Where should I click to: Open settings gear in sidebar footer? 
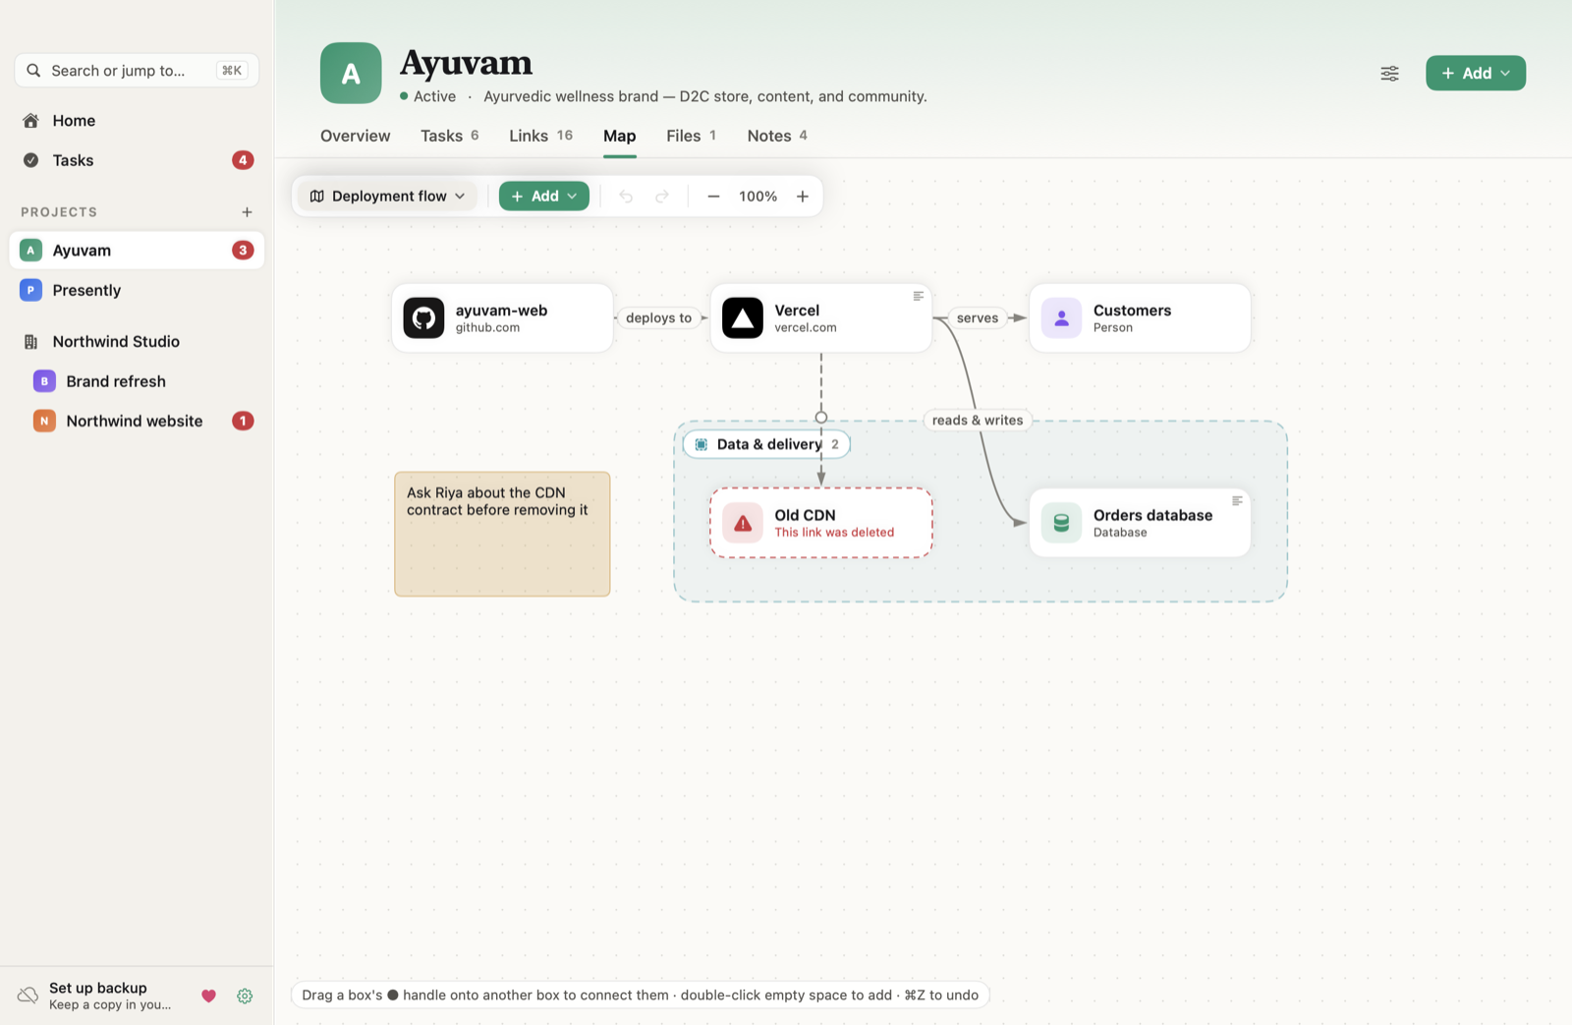click(x=245, y=996)
